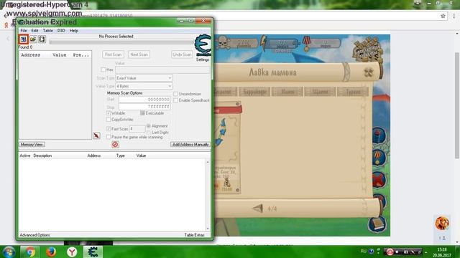
Task: Close the Лавка мамона shop scroll
Action: pos(368,72)
